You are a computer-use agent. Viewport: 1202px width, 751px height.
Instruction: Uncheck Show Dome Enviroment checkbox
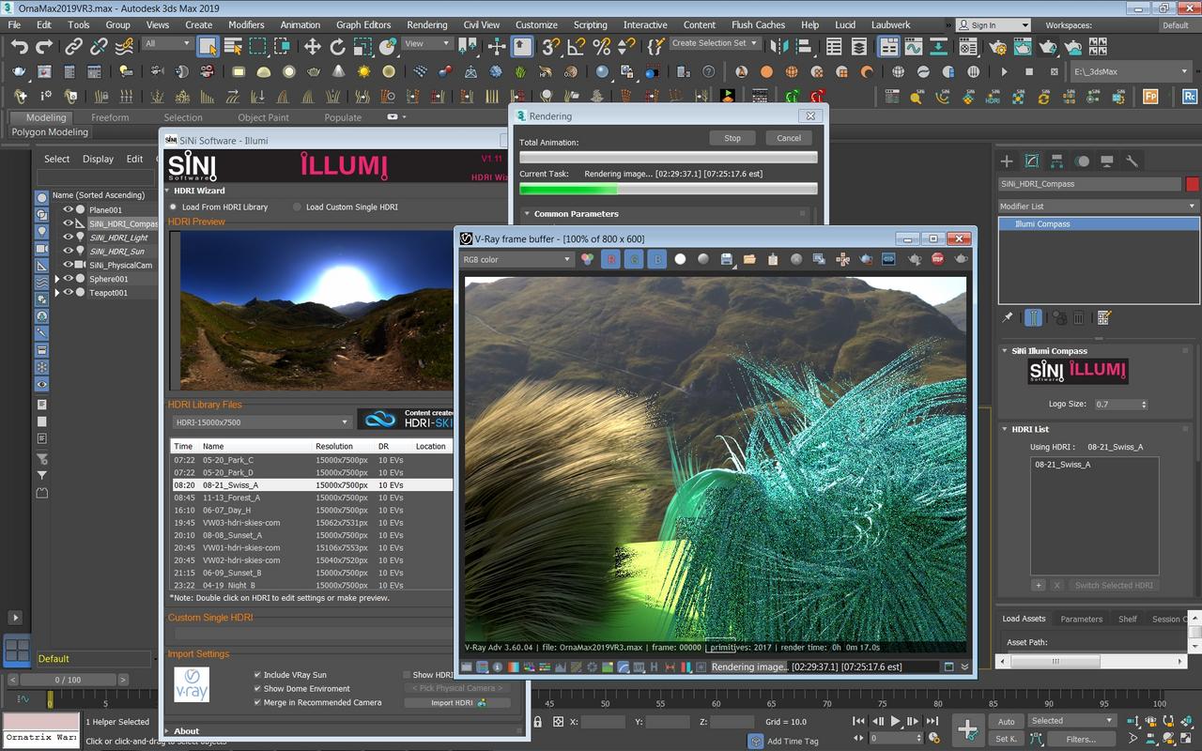pos(257,689)
